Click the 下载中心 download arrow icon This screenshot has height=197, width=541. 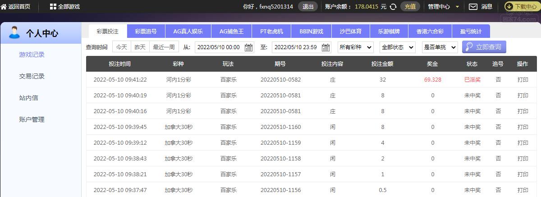[x=509, y=7]
